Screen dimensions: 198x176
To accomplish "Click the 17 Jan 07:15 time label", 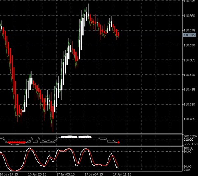I will point(94,174).
